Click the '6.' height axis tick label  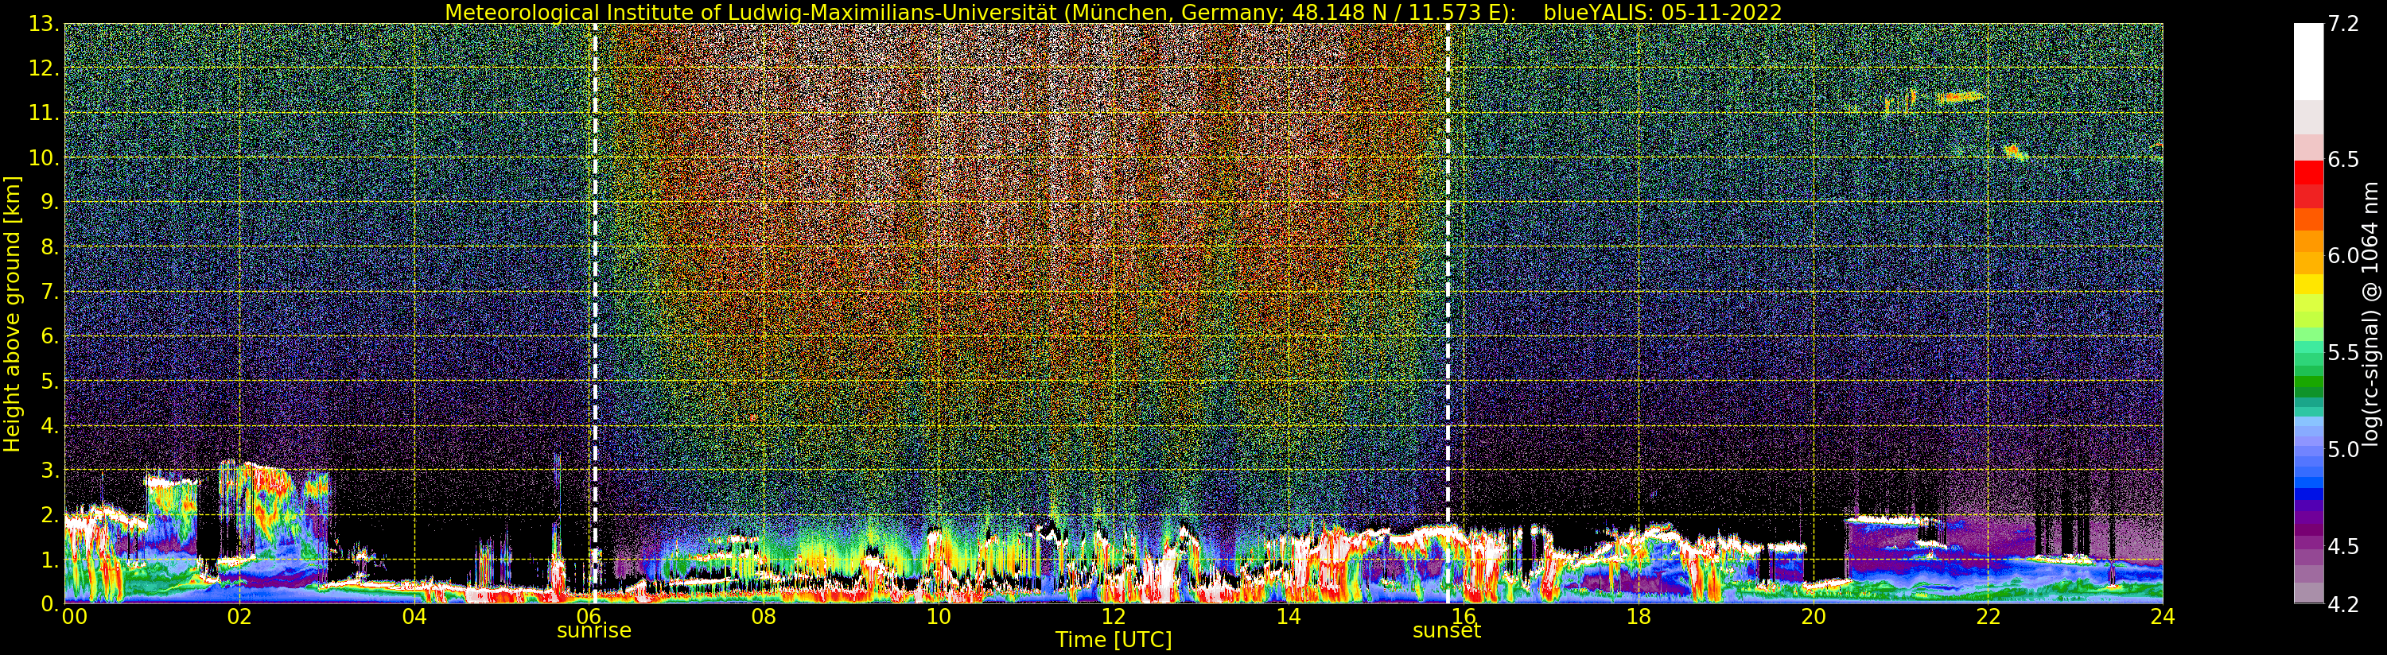50,336
